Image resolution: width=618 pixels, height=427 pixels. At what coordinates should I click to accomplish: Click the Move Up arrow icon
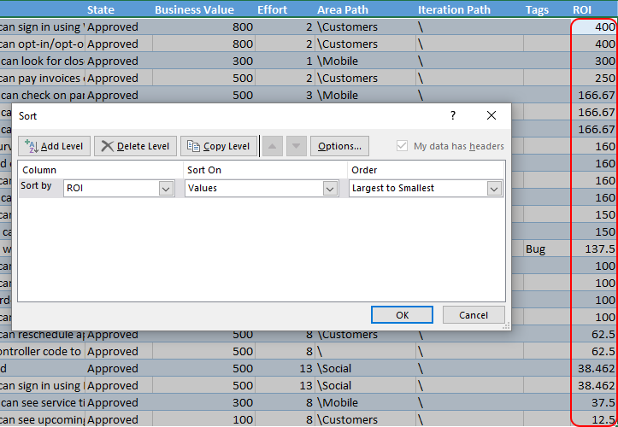273,146
